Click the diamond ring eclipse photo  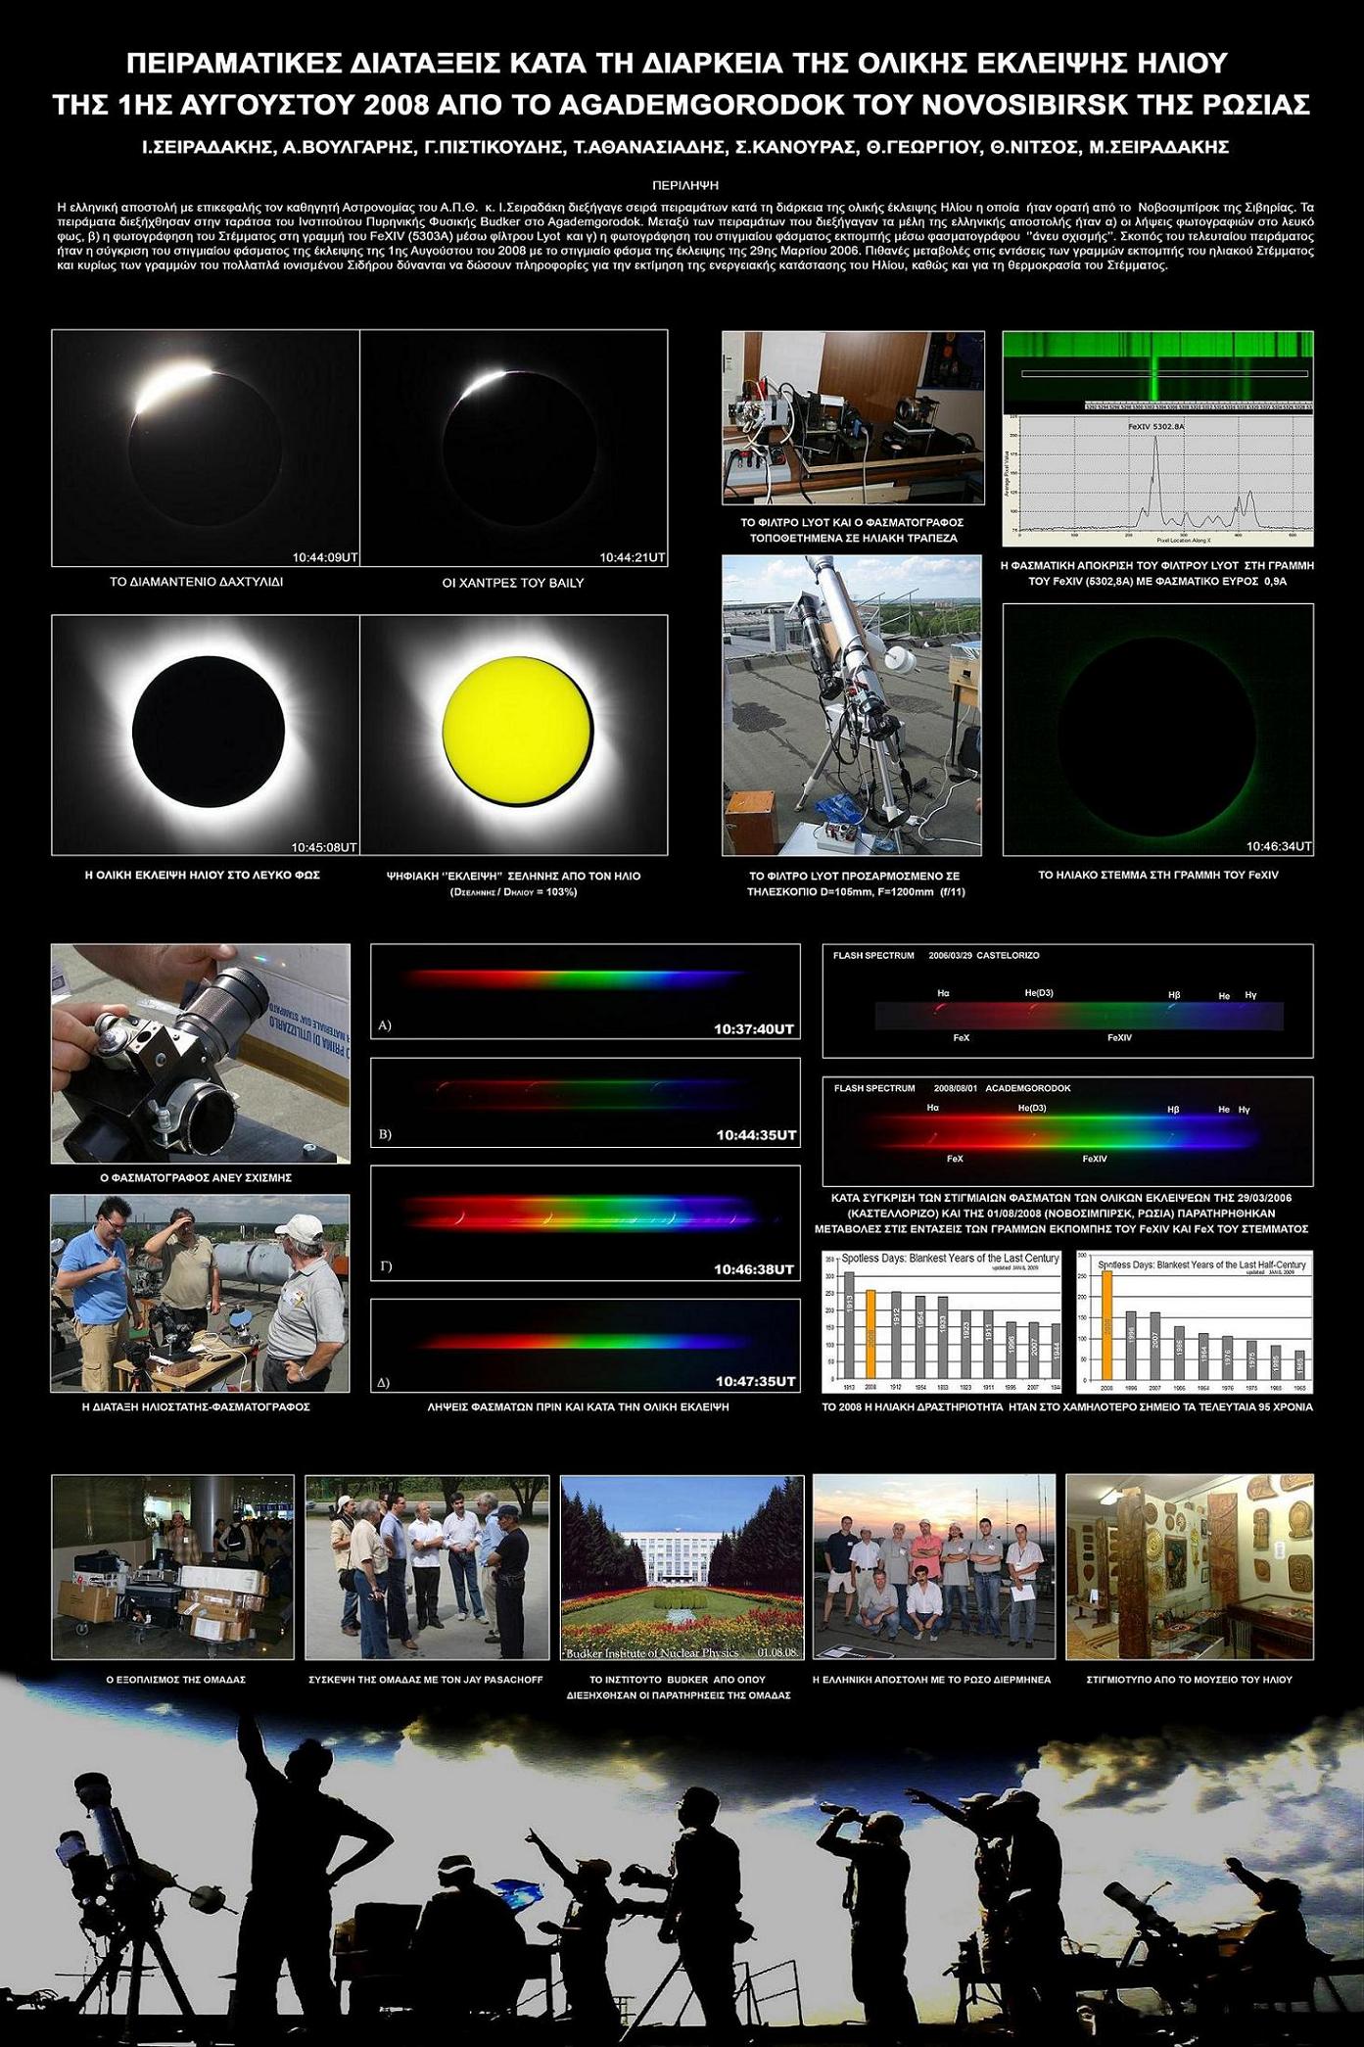tap(206, 449)
